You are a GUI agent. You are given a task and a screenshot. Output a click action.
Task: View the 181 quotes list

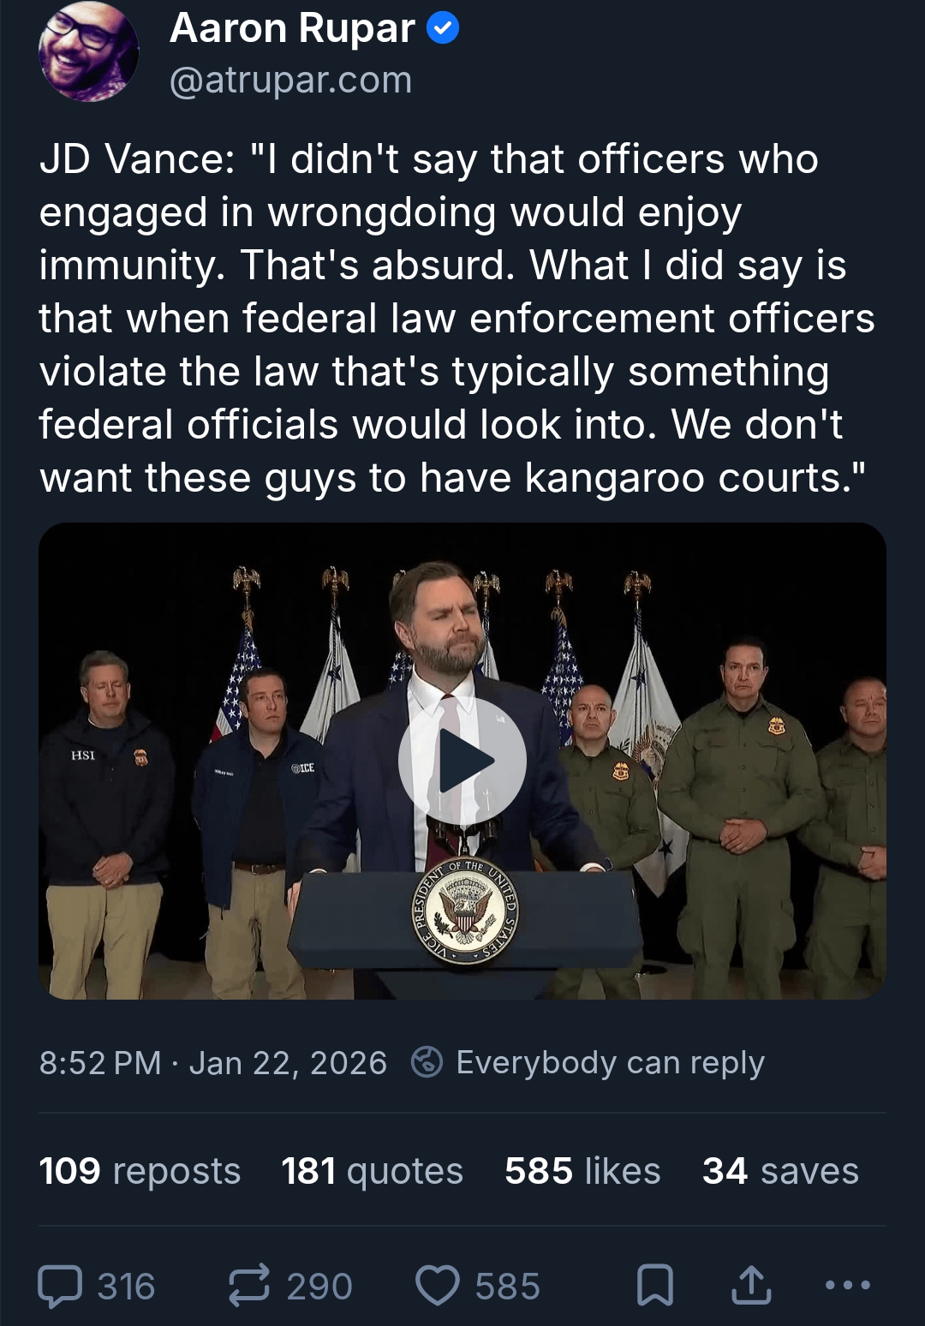click(372, 1171)
